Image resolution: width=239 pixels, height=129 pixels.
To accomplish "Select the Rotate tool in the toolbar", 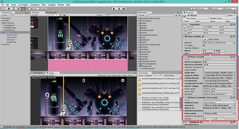I will click(14, 9).
